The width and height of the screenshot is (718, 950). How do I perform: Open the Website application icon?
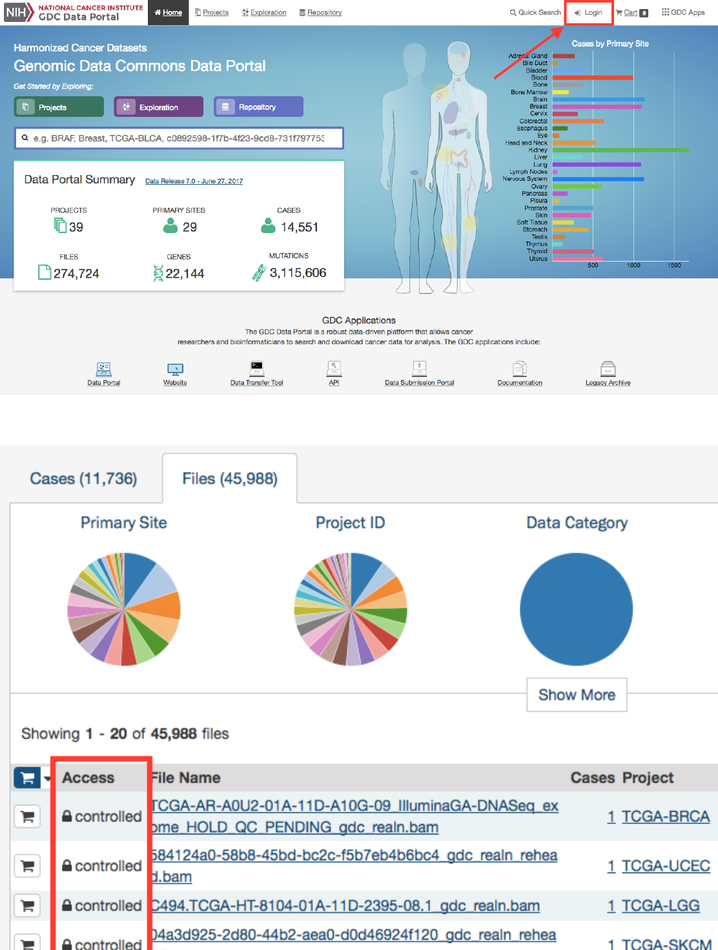click(175, 369)
